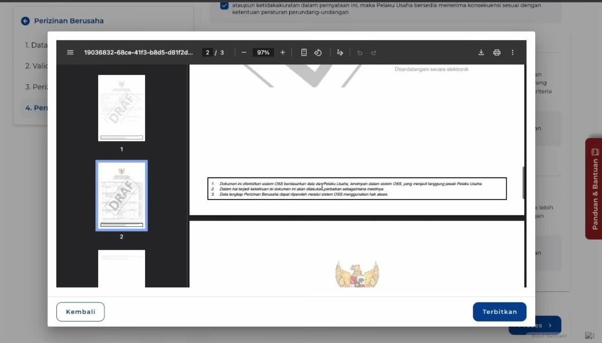Viewport: 602px width, 343px height.
Task: Toggle the PDF sidebar menu icon
Action: [x=70, y=52]
